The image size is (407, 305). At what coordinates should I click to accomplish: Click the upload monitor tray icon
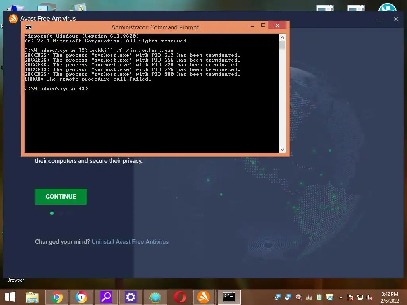coord(288,297)
